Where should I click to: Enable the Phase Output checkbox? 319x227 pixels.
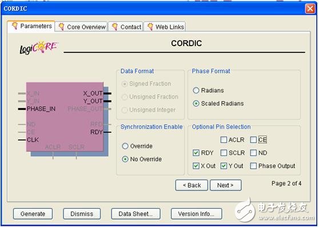pyautogui.click(x=253, y=165)
